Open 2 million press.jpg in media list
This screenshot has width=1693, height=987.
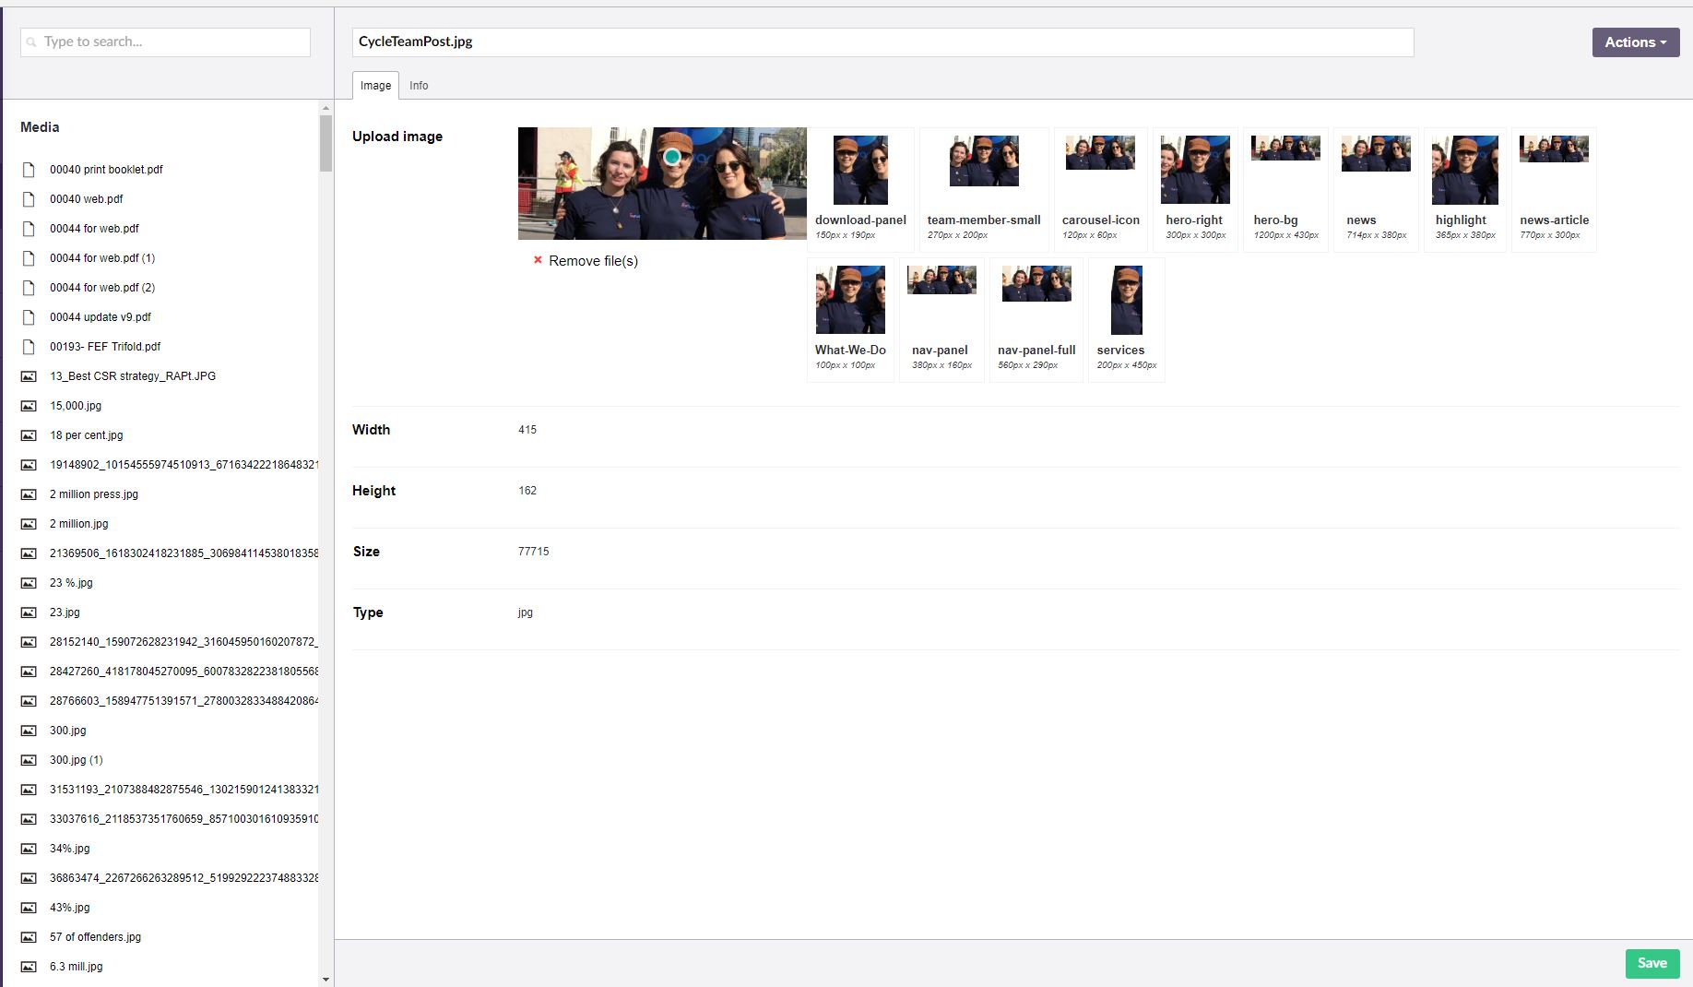tap(94, 494)
